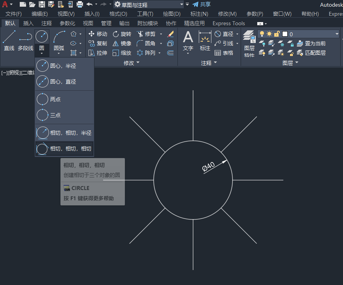Expand the 圆弧 (Arc) dropdown arrow

(59, 53)
